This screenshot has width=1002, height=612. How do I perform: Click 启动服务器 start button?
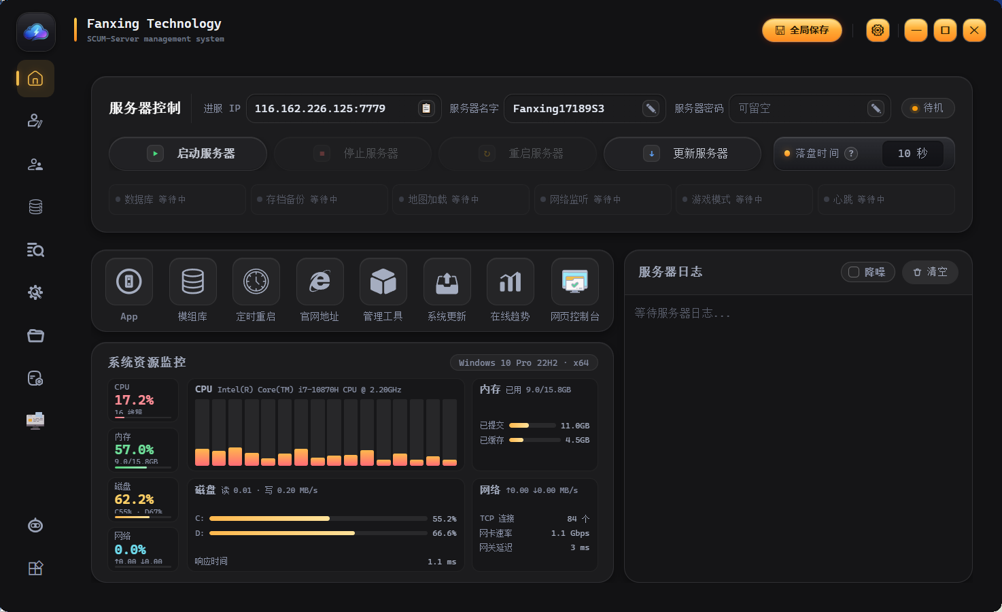(x=188, y=154)
